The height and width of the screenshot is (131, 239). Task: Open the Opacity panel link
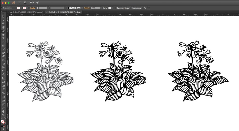tap(87, 8)
